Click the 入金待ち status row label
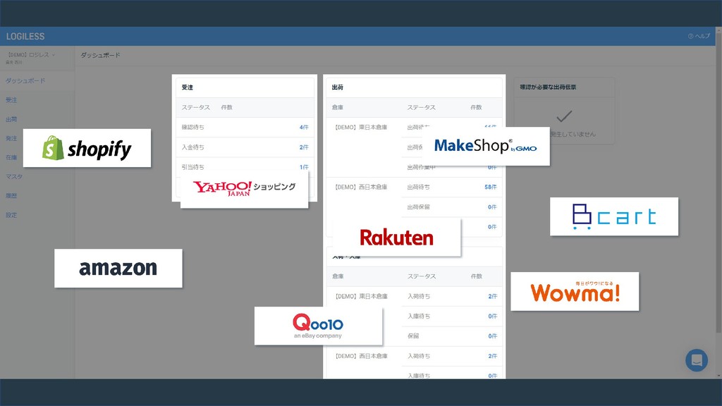Image resolution: width=722 pixels, height=406 pixels. [193, 147]
